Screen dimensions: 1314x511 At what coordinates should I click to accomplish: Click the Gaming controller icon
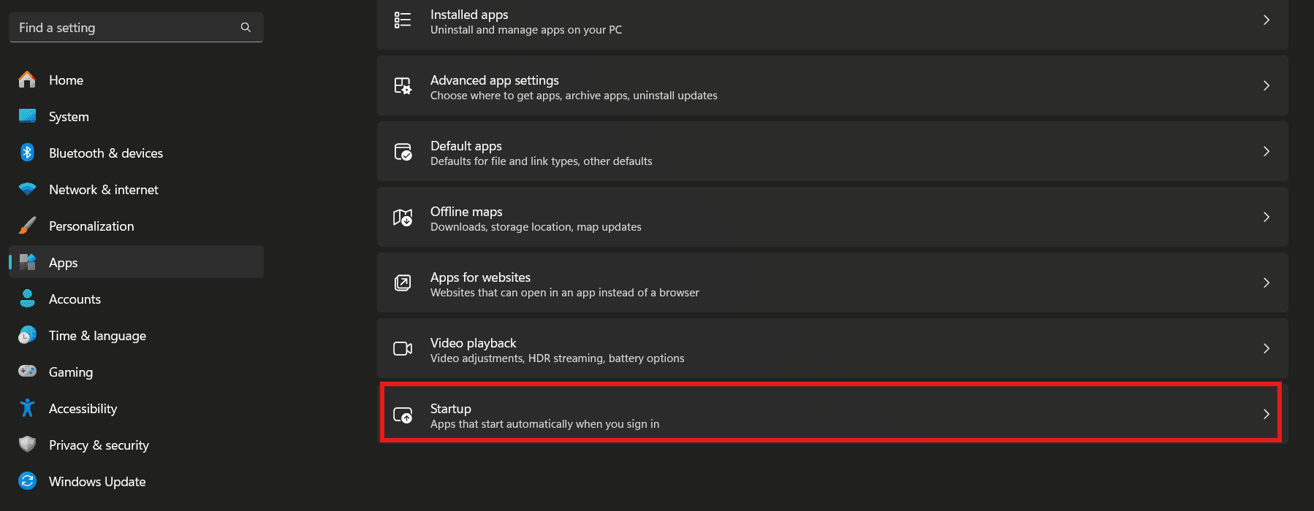coord(27,372)
